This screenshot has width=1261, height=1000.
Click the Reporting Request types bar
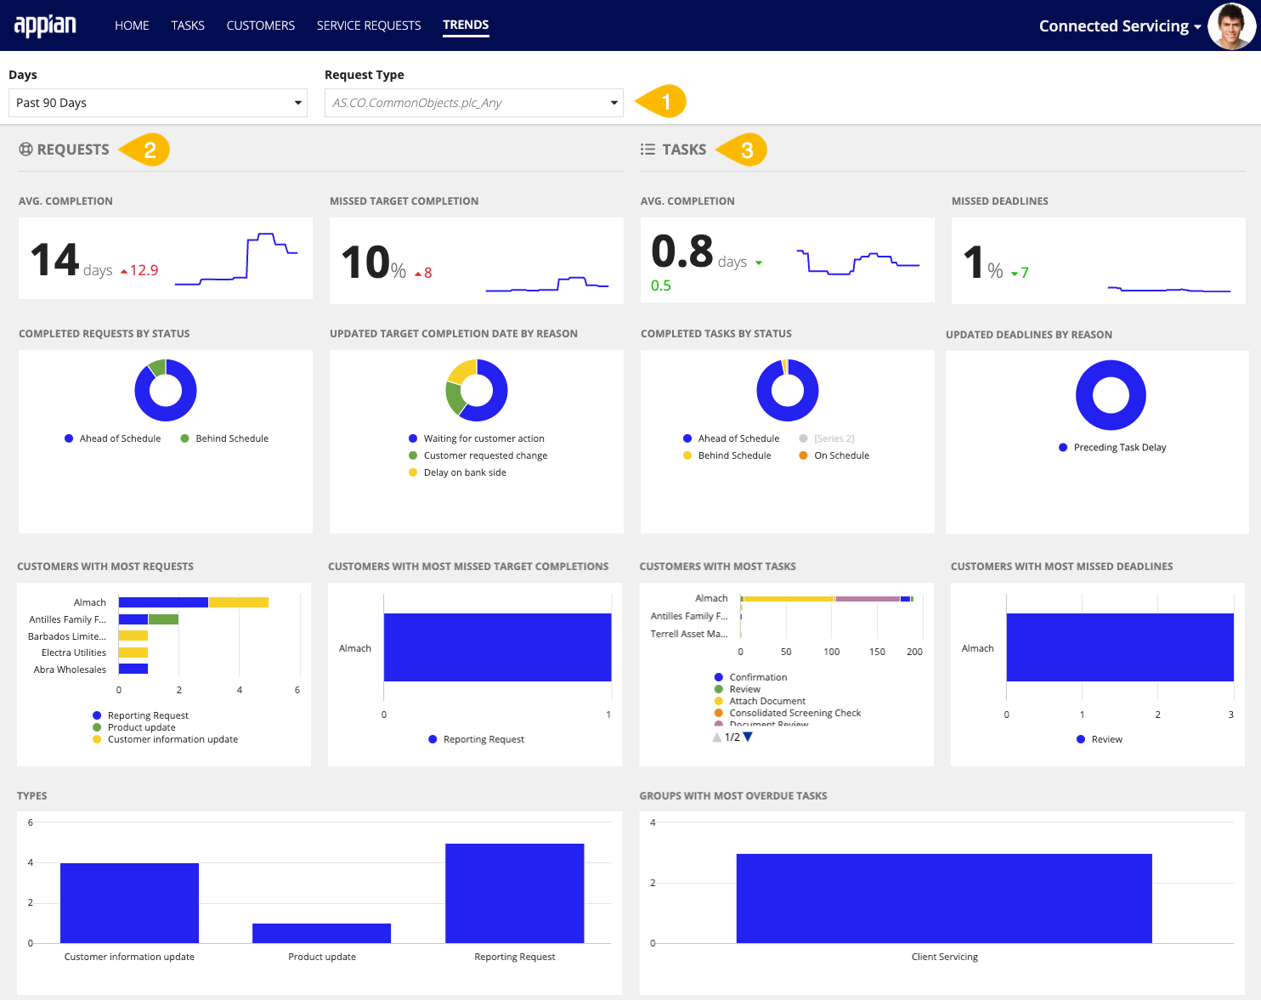point(514,893)
